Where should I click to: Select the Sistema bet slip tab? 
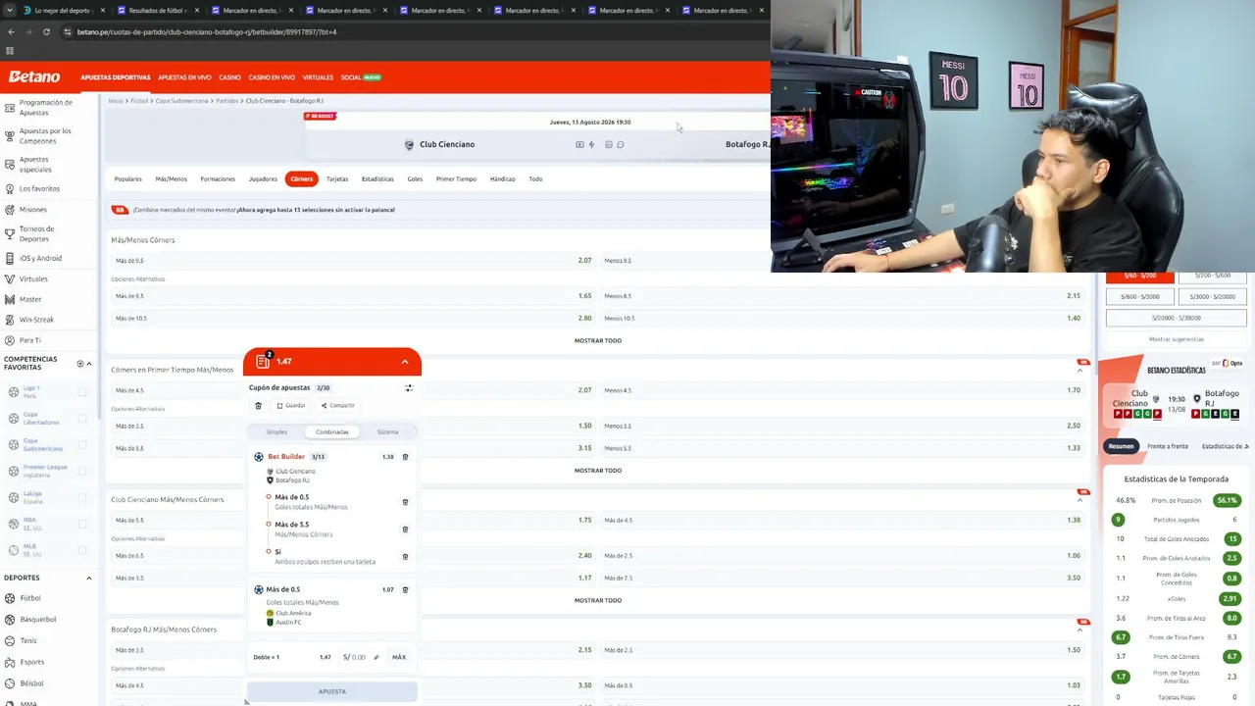coord(388,431)
